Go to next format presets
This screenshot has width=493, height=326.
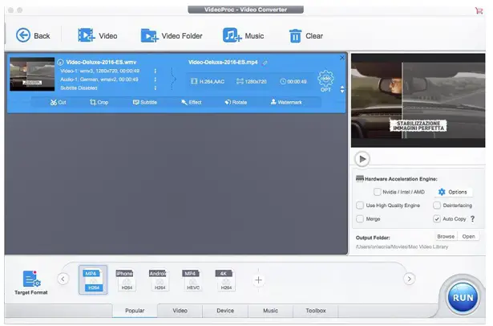click(409, 279)
